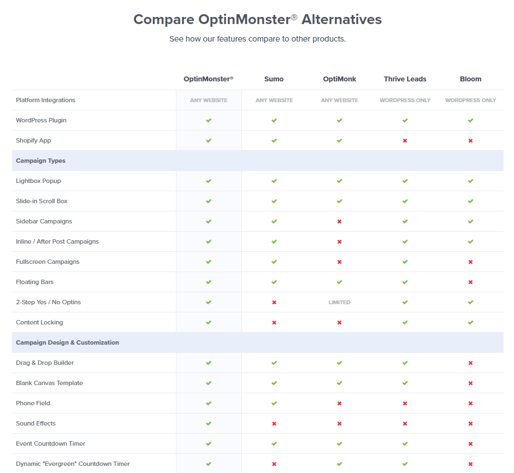Viewport: 514px width, 473px height.
Task: Click the Lightbox Popup row label
Action: pyautogui.click(x=38, y=181)
